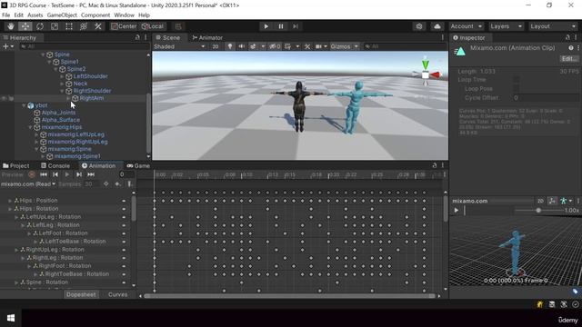Lock the Hierarchy panel
This screenshot has height=327, width=582.
pos(137,37)
